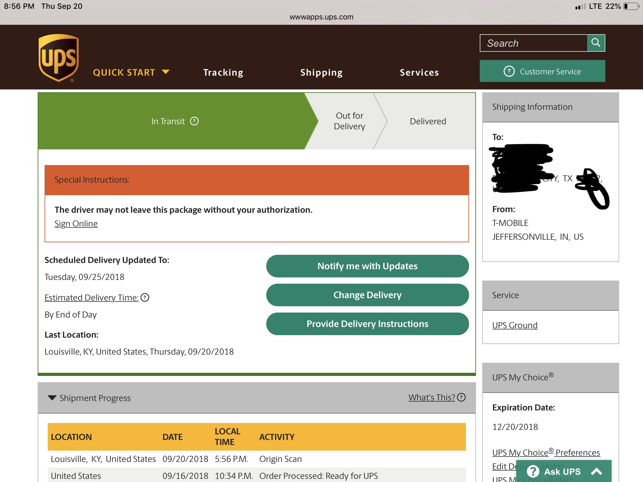Image resolution: width=643 pixels, height=482 pixels.
Task: Open the Services menu
Action: pyautogui.click(x=419, y=72)
